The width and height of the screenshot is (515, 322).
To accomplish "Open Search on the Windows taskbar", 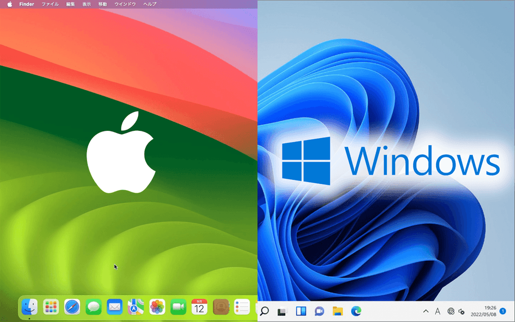I will click(x=264, y=311).
